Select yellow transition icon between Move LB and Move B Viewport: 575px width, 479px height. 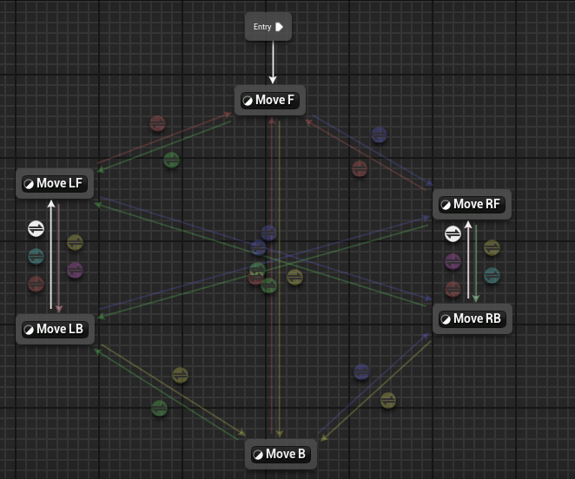(x=180, y=375)
